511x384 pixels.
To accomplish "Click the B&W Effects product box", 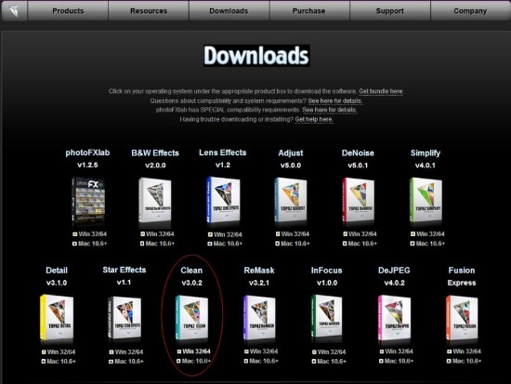I will (155, 200).
